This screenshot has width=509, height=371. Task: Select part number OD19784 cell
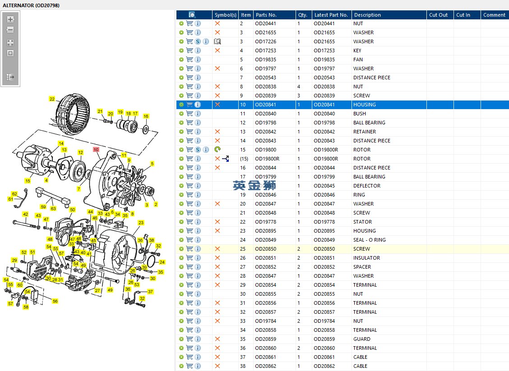click(x=265, y=321)
